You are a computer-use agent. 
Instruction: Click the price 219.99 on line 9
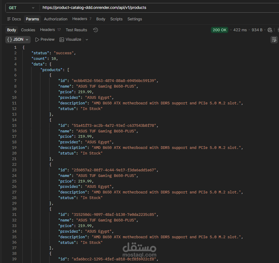85,92
